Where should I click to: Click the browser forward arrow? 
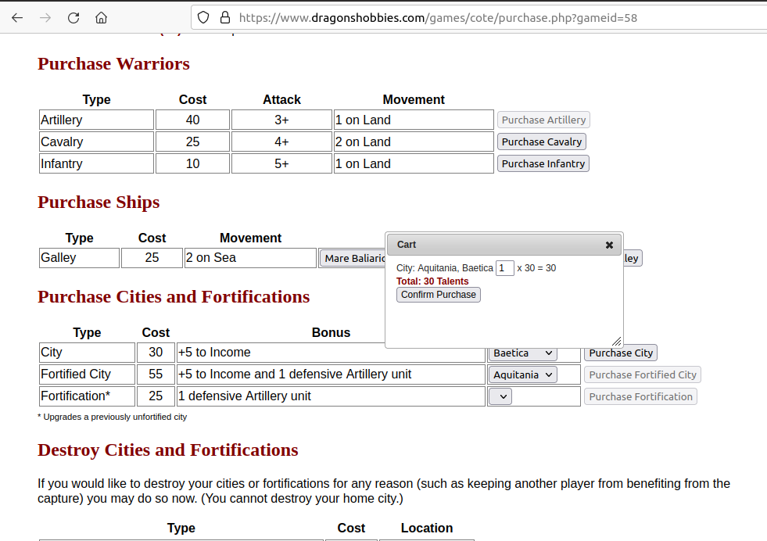[x=45, y=18]
